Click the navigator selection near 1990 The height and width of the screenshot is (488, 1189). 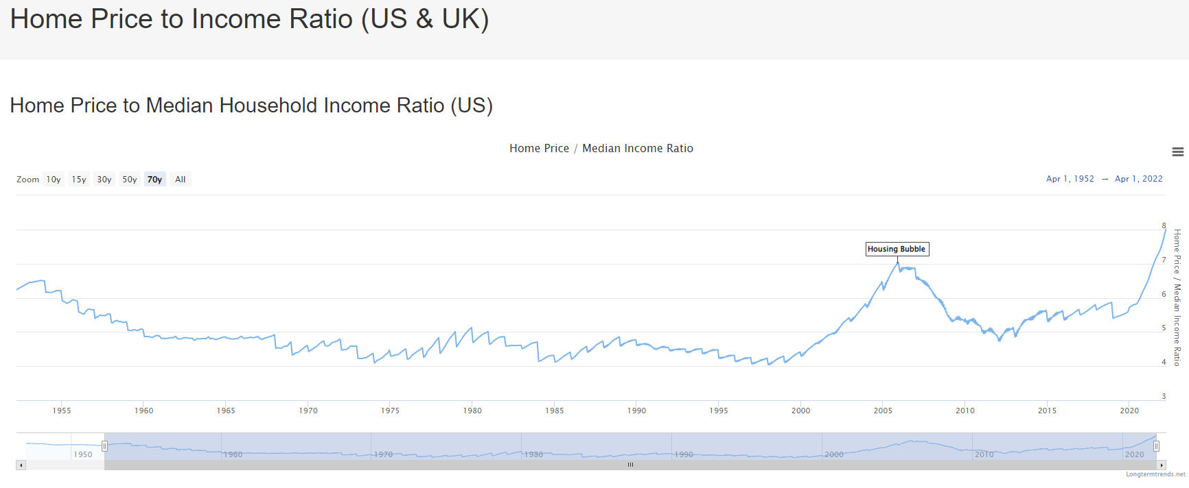pos(683,449)
